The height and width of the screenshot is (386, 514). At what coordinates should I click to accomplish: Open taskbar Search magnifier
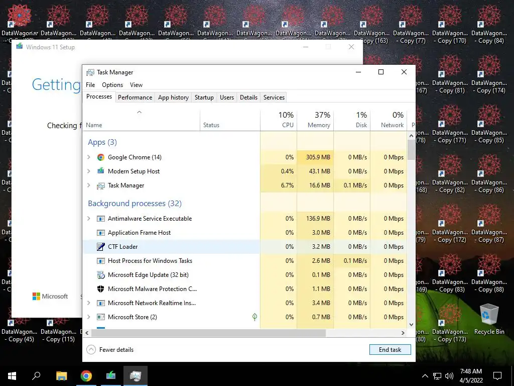(36, 376)
